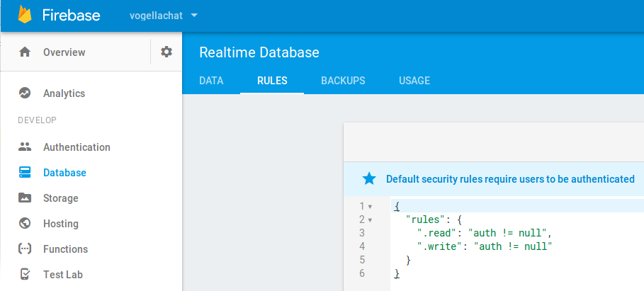Click the Overview home icon
The image size is (644, 291).
click(25, 52)
